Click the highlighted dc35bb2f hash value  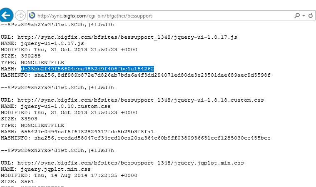point(87,69)
